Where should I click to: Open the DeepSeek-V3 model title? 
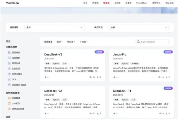pos(53,54)
